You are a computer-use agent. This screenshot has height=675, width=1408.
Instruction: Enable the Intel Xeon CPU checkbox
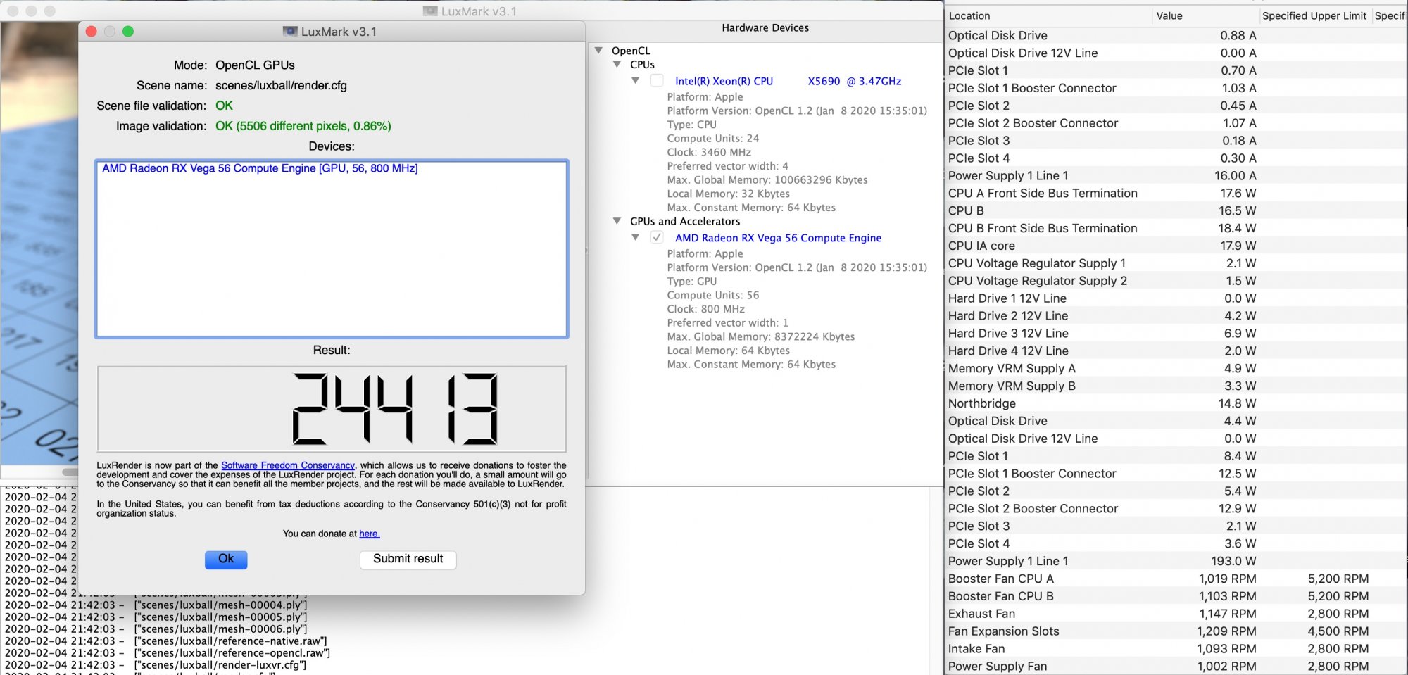click(x=657, y=80)
